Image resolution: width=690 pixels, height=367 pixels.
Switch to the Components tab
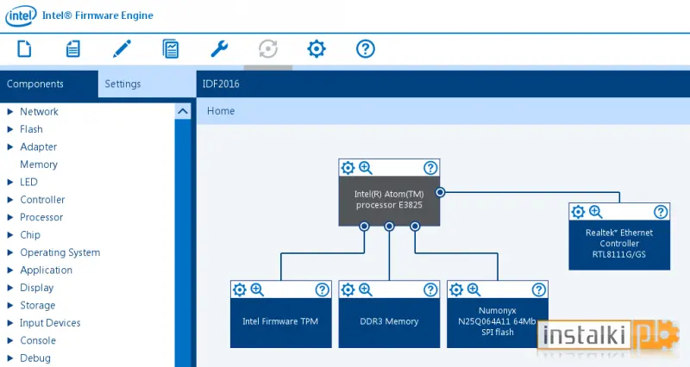[49, 84]
